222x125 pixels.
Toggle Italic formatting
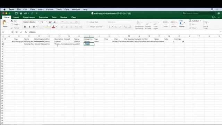point(29,27)
